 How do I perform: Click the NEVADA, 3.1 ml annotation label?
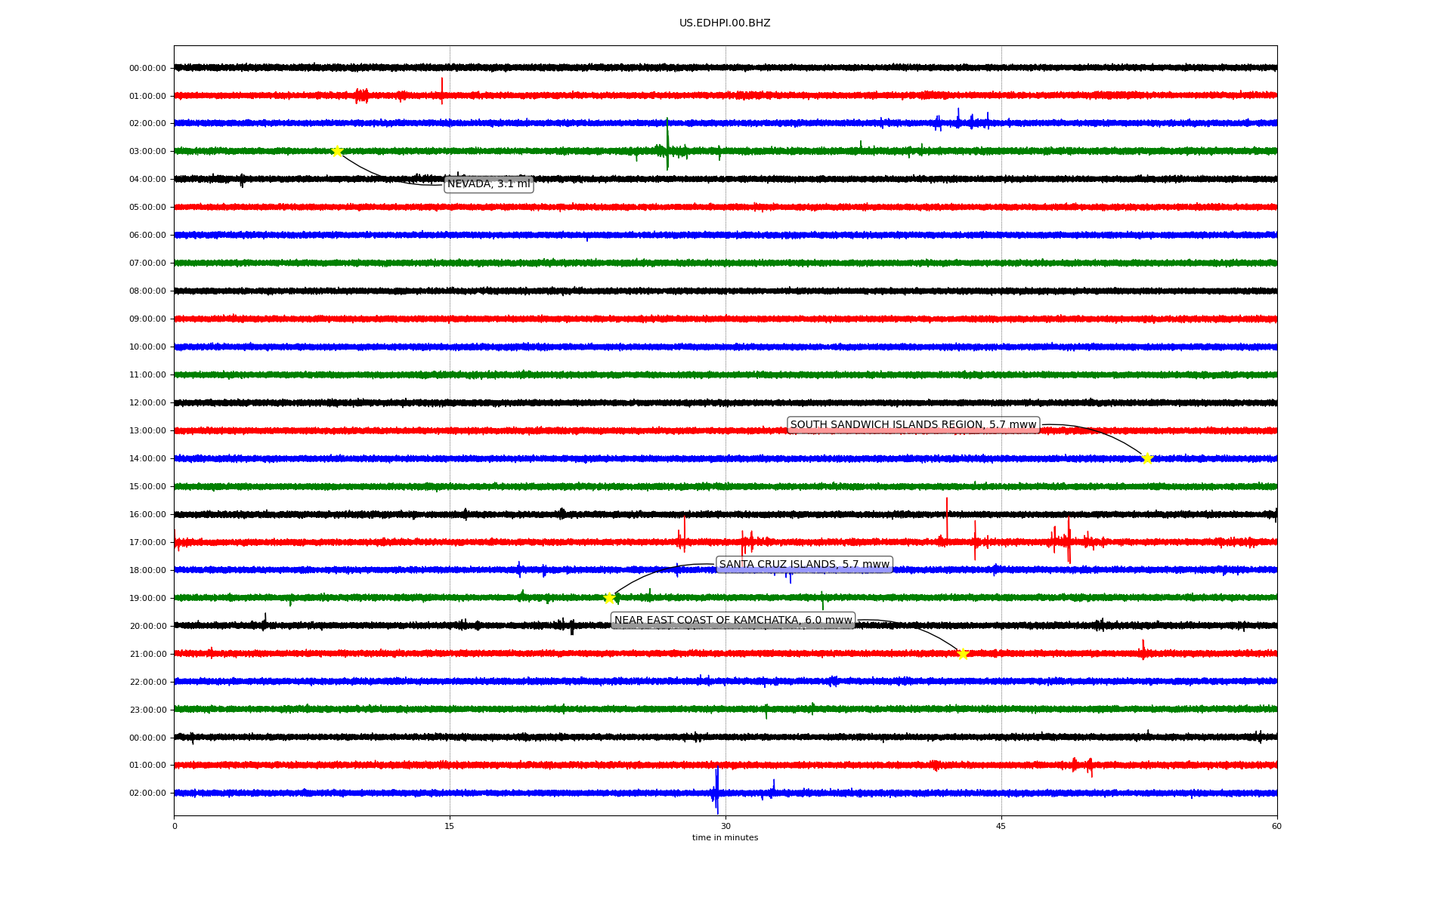[488, 184]
